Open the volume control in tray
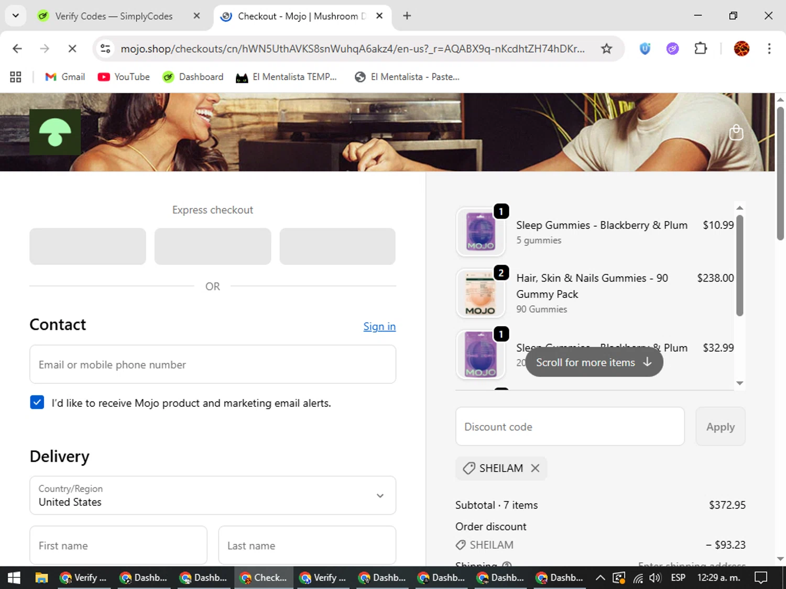This screenshot has height=589, width=786. tap(655, 577)
